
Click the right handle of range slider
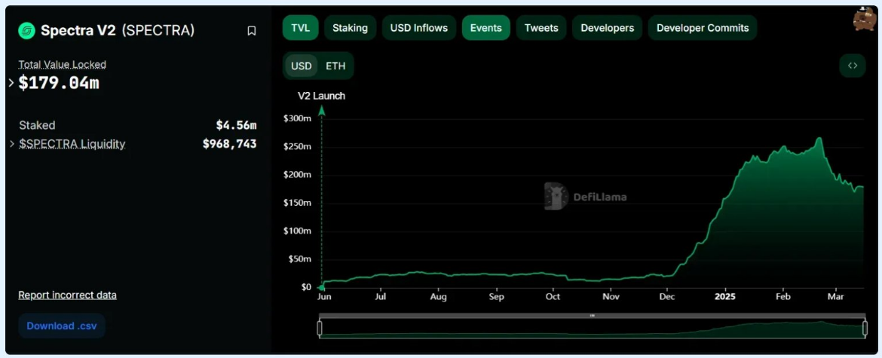pyautogui.click(x=865, y=329)
